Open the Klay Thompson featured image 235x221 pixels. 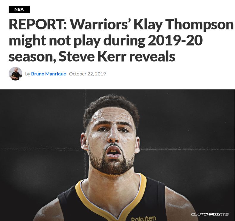click(x=117, y=155)
